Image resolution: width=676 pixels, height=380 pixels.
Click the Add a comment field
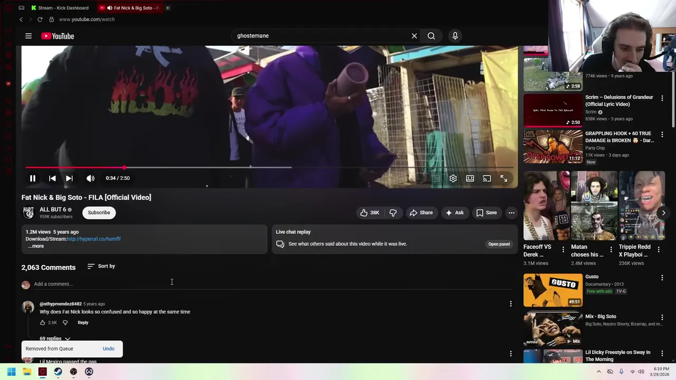(273, 284)
